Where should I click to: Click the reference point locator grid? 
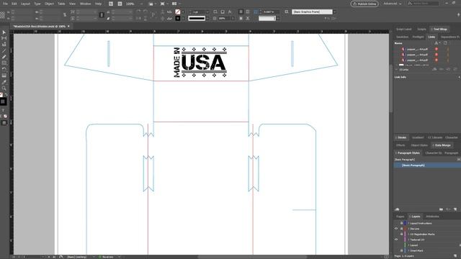coord(2,14)
